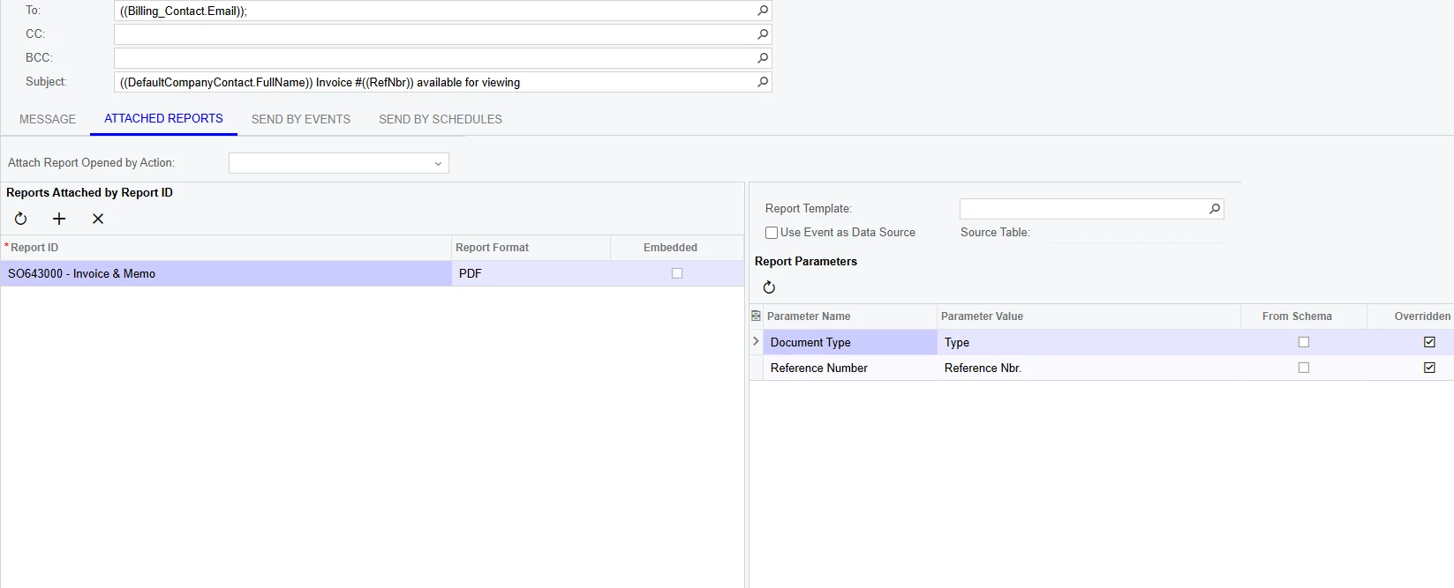Sort by the Report ID column header
Screen dimensions: 1454x588
coord(226,248)
